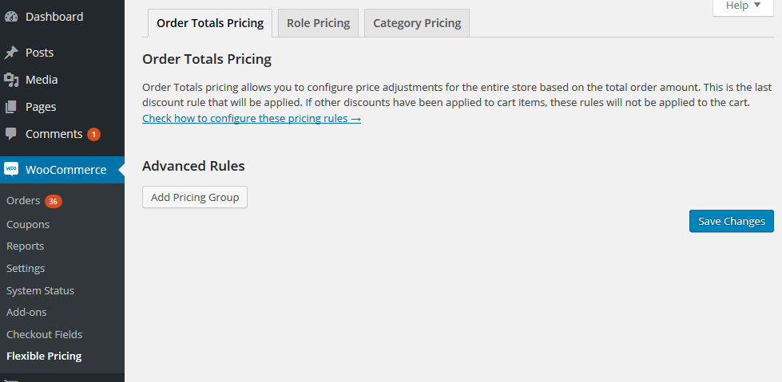Click the Posts pushpin icon

pyautogui.click(x=11, y=53)
